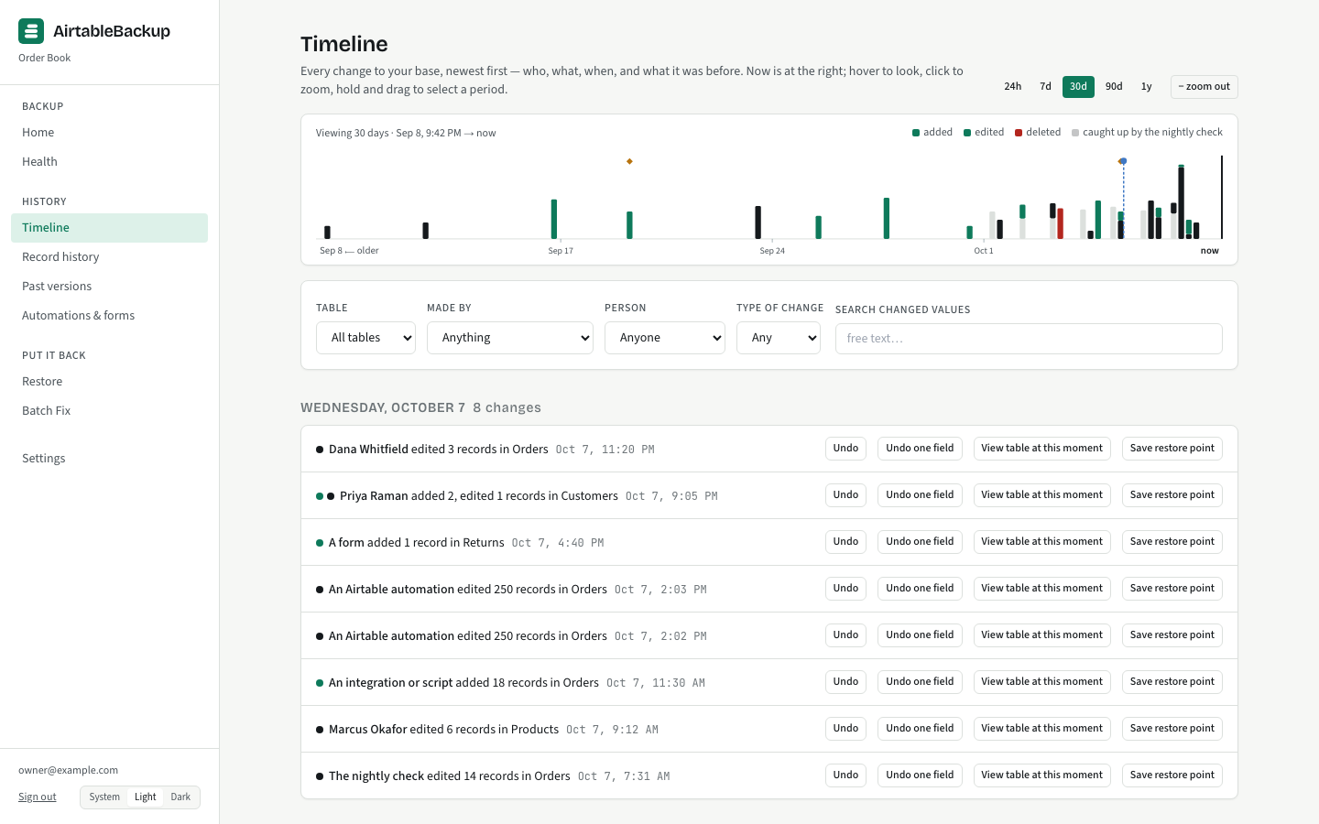Click the black bar above Sep 8 label
The image size is (1319, 824).
tap(327, 233)
